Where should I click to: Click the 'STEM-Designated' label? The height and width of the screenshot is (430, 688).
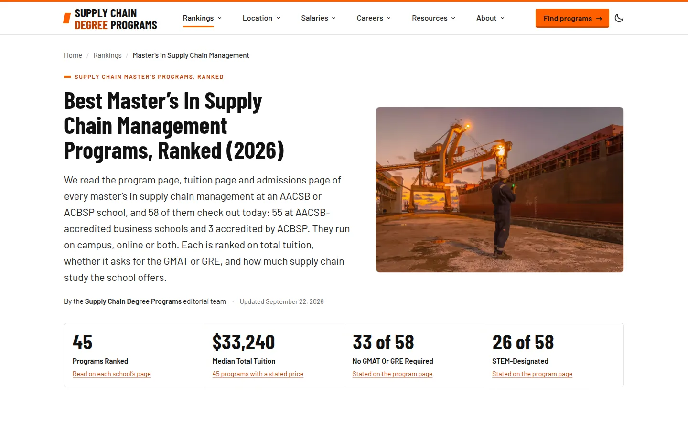pyautogui.click(x=520, y=361)
